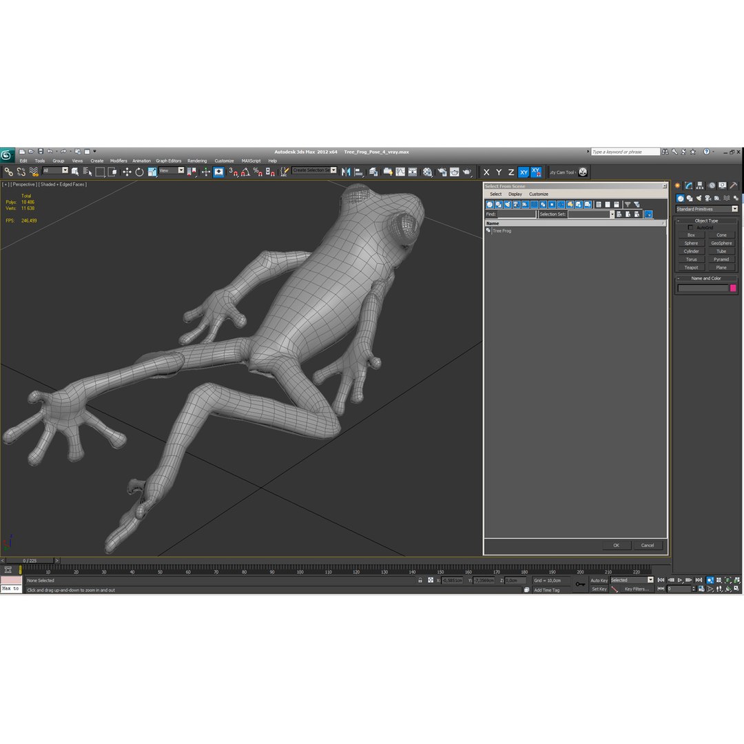Open the Standard Primitives category dropdown
This screenshot has width=744, height=744.
point(707,209)
